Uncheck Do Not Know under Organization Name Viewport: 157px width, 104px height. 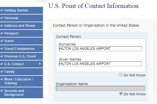(x=121, y=93)
